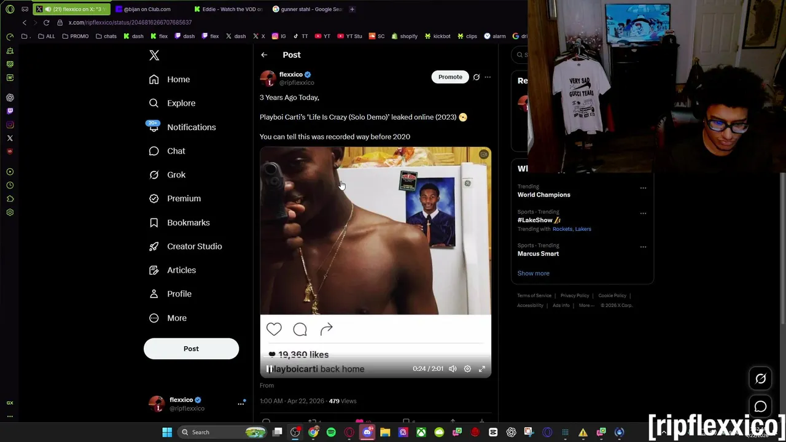Open the IG bookmark
The height and width of the screenshot is (442, 786).
click(279, 36)
